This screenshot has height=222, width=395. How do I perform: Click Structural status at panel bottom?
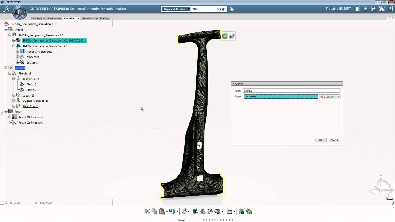15,203
